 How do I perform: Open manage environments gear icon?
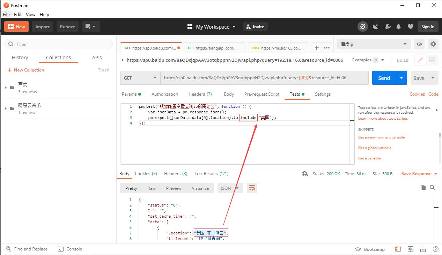click(433, 44)
